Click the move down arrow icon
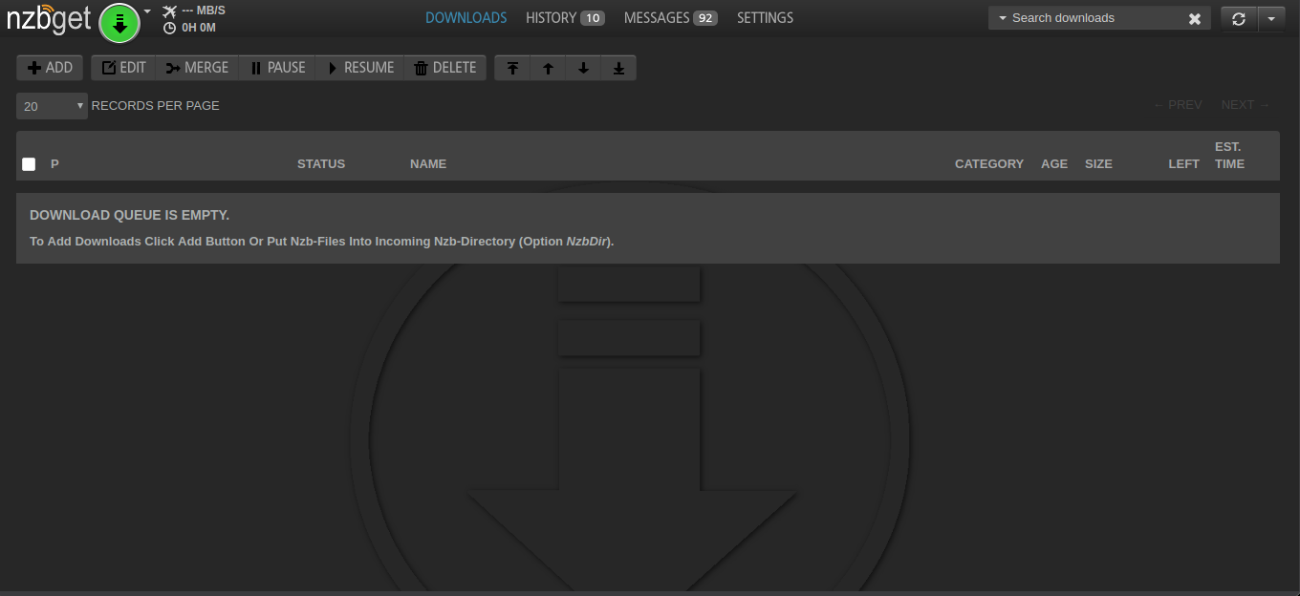This screenshot has width=1300, height=596. [583, 68]
